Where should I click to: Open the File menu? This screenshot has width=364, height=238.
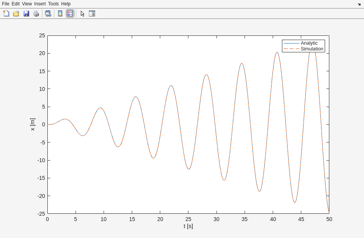click(5, 4)
